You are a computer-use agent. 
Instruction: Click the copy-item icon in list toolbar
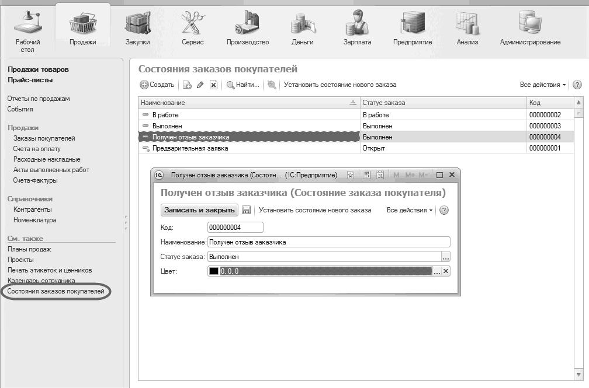pyautogui.click(x=187, y=85)
